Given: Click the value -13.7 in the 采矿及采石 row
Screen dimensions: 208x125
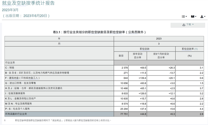Looking at the screenshot, I should pyautogui.click(x=172, y=73).
